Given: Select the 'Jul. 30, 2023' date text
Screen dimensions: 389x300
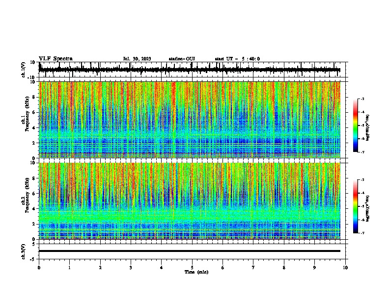Looking at the screenshot, I should pos(137,59).
